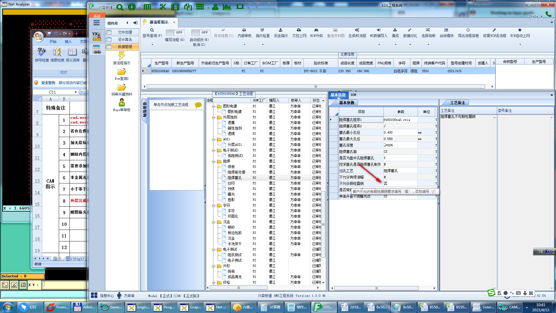Open the 新流程指示 lightning icon
The image size is (556, 313).
point(122,56)
